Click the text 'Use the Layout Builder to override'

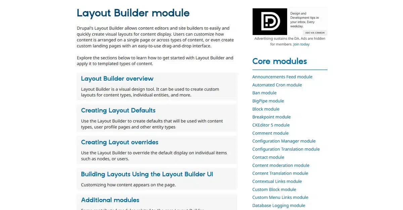[x=154, y=156]
